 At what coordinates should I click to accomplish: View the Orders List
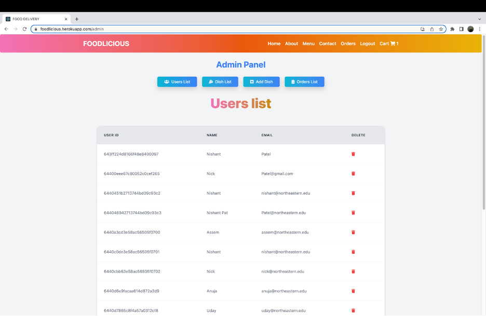(x=304, y=81)
